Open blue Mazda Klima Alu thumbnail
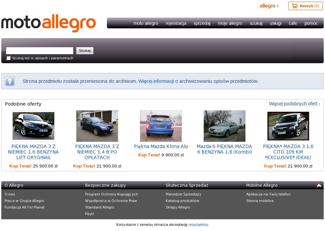325x231 pixels. tap(161, 126)
